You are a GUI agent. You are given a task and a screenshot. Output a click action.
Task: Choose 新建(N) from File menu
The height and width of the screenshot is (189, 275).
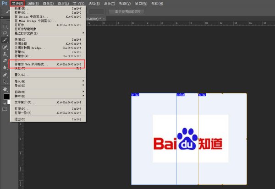(x=48, y=8)
